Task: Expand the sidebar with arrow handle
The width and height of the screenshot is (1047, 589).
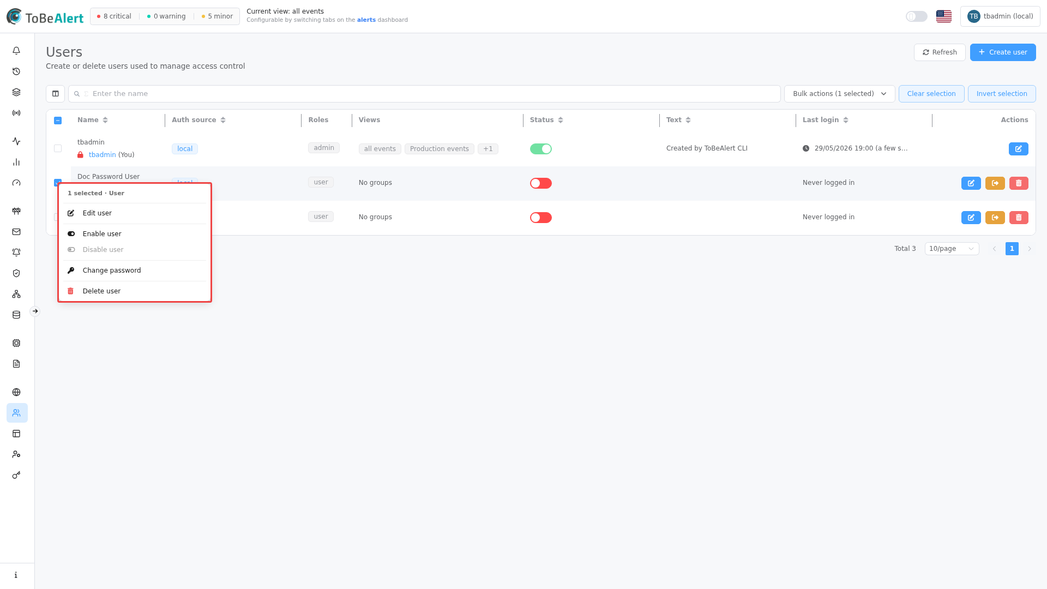Action: click(35, 311)
